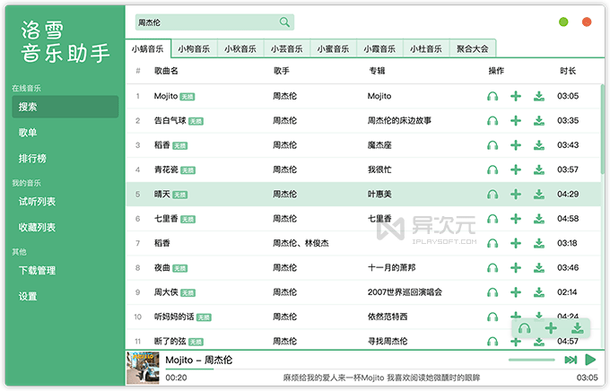The height and width of the screenshot is (391, 610).
Task: Add 告白气球 to list with plus icon
Action: 516,120
